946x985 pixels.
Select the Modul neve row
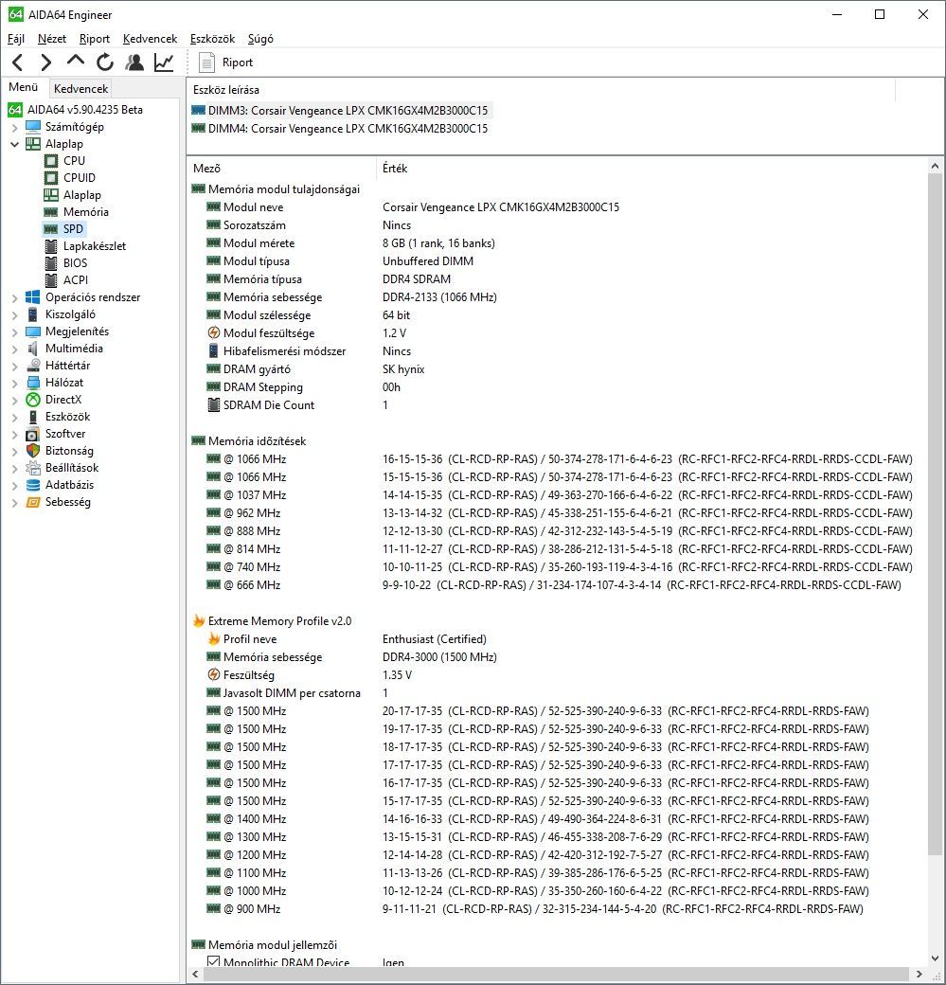pyautogui.click(x=558, y=207)
